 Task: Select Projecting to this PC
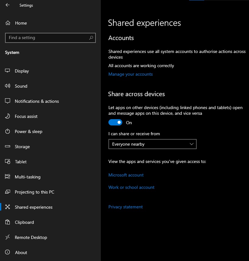point(34,192)
